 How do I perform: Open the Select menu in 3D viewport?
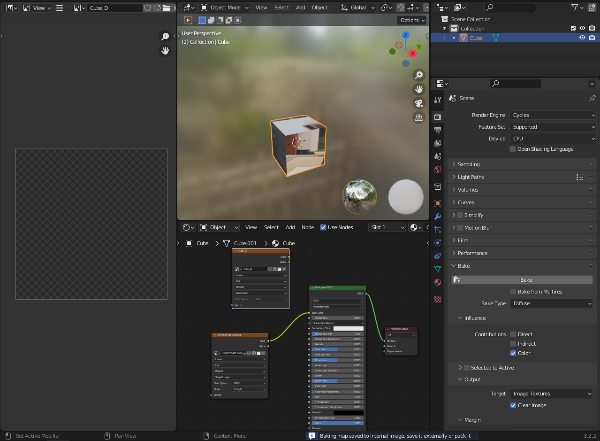click(x=281, y=8)
